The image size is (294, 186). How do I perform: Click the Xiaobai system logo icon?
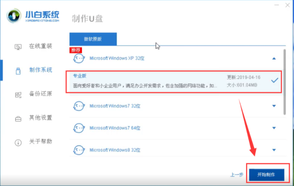13,16
